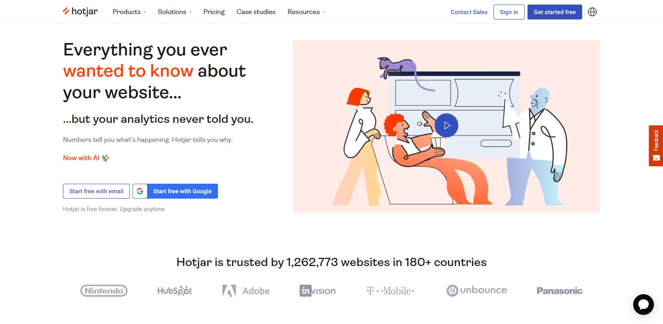Click the Unbounce logo
663x324 pixels.
(x=477, y=290)
